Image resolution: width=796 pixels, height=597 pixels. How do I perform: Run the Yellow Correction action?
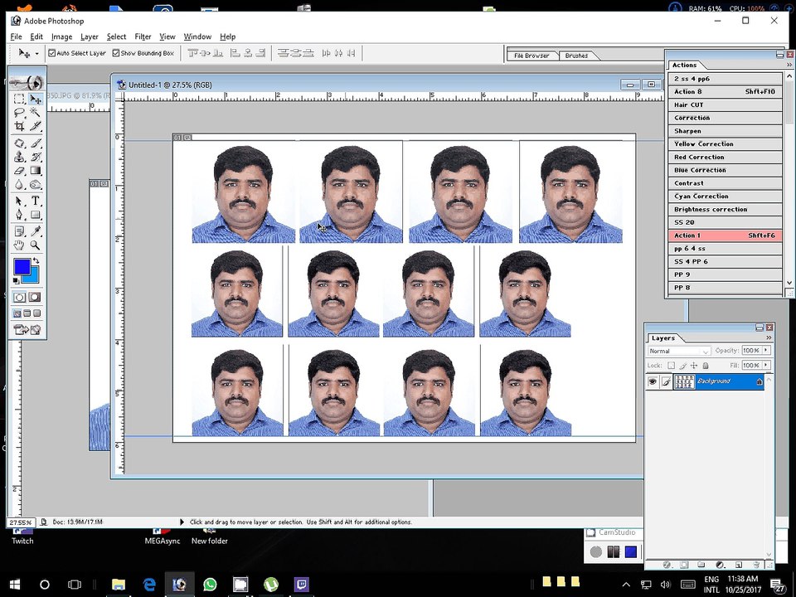(726, 143)
